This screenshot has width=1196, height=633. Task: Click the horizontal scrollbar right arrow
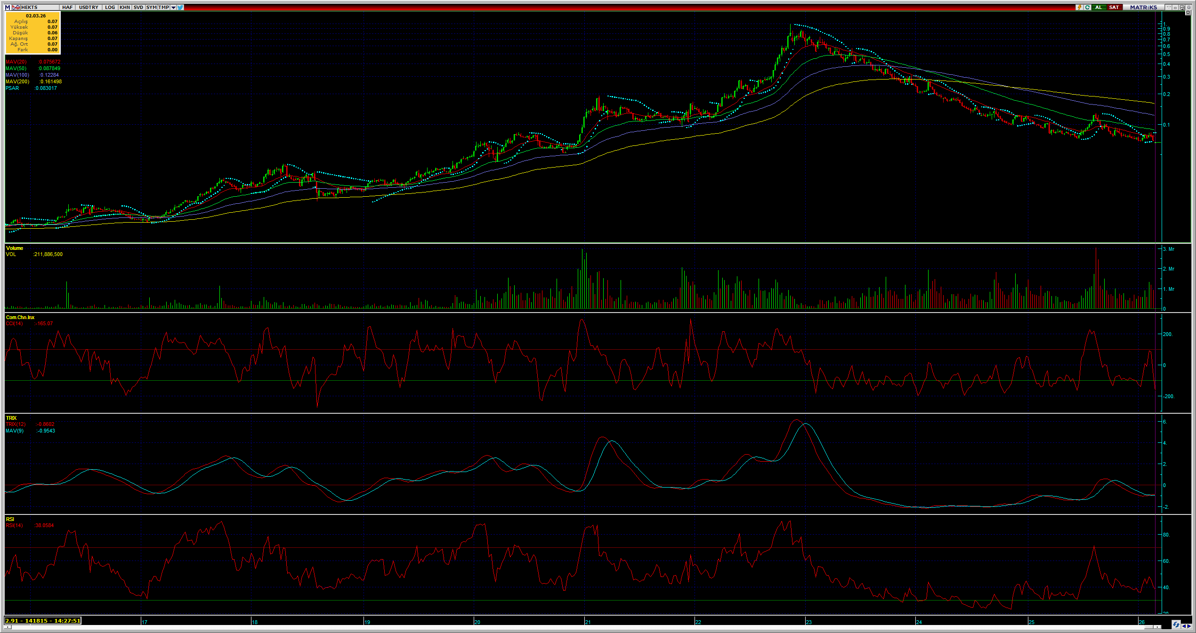(1157, 627)
